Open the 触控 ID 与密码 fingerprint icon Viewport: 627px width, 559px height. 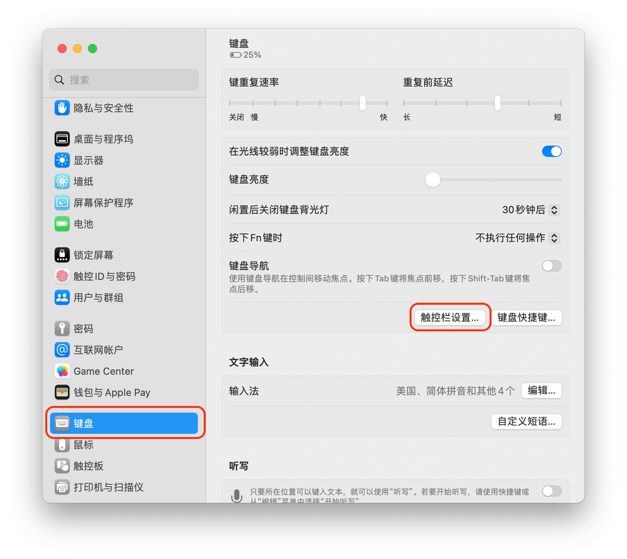(x=62, y=276)
